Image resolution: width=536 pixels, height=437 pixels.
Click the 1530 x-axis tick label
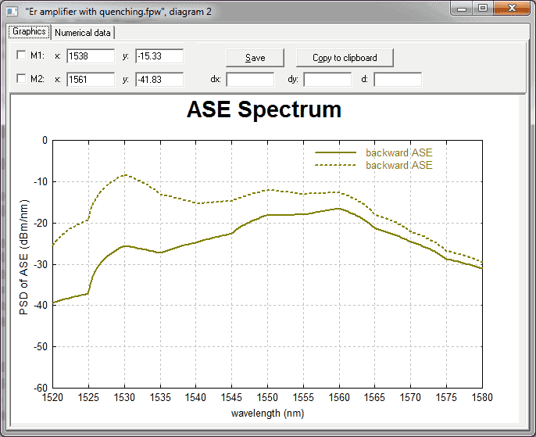coord(124,397)
